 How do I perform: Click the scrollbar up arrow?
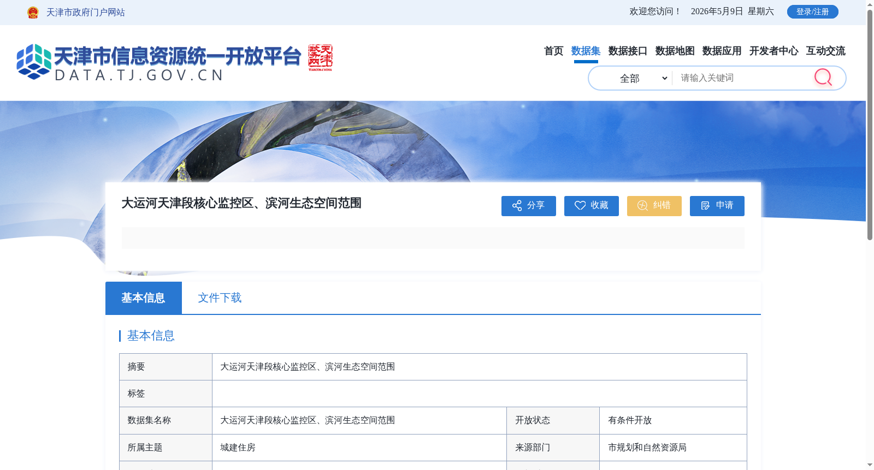[870, 4]
